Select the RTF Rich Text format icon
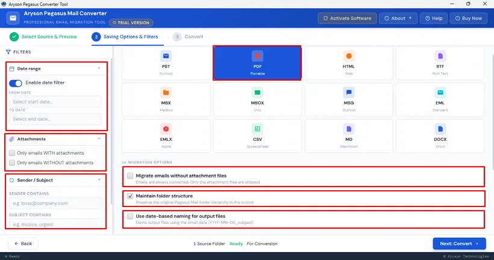Screen dimensions: 494x260 pos(440,56)
